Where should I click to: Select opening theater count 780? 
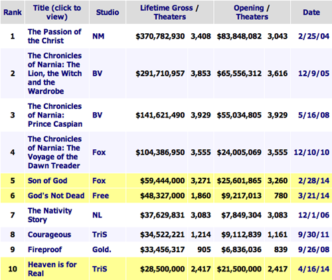click(281, 196)
